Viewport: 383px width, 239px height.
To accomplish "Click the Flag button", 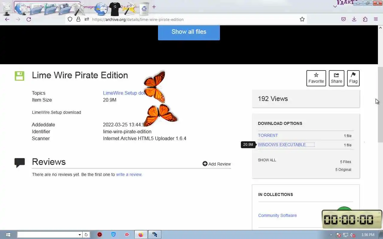I will (x=353, y=78).
